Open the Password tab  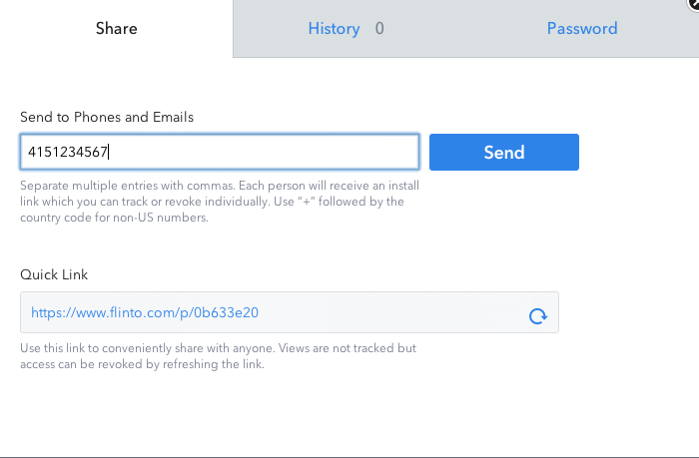pos(582,29)
